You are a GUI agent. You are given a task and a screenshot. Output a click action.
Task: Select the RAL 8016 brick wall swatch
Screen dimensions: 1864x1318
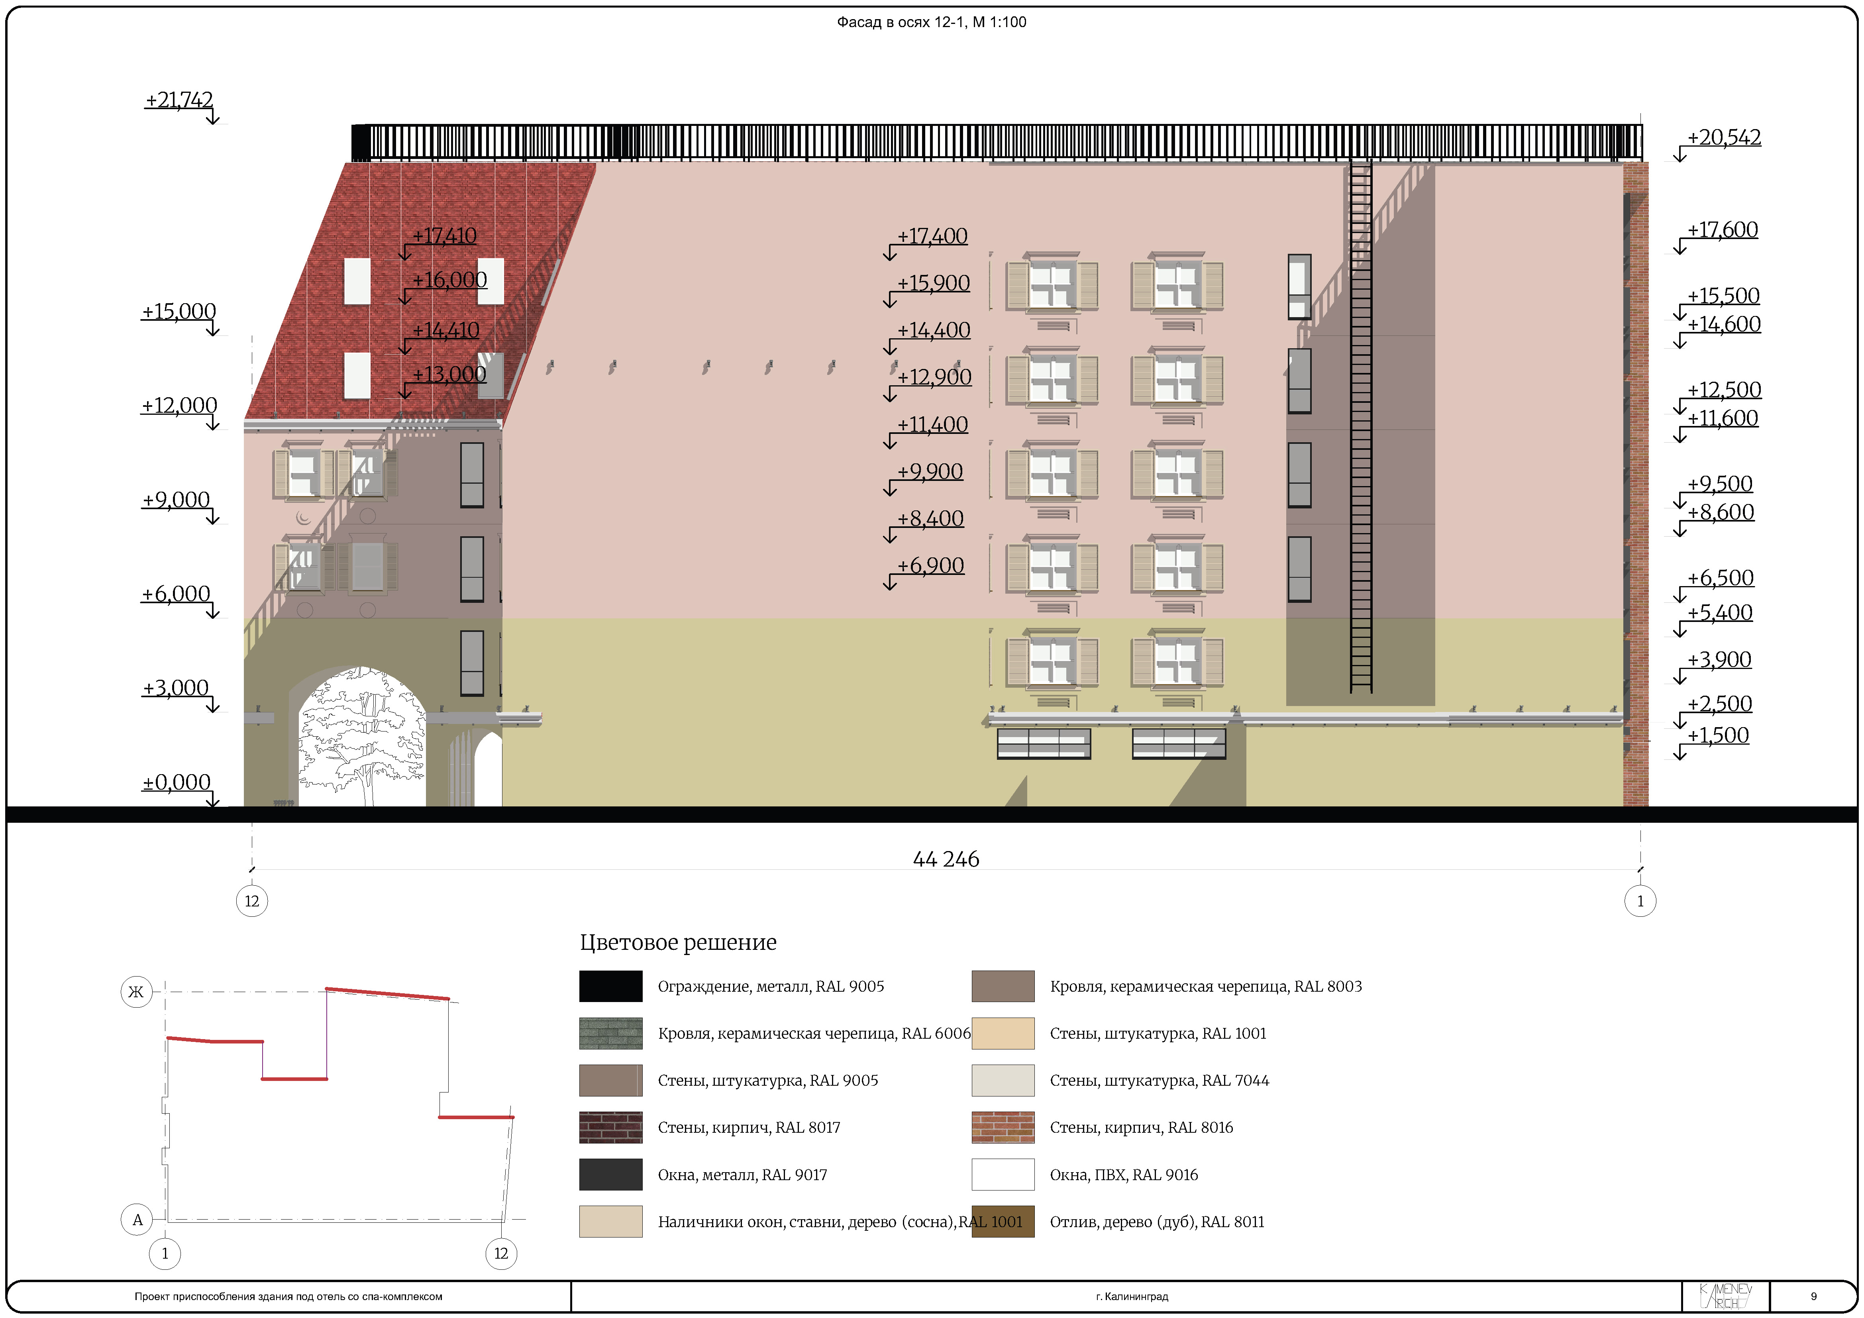coord(1003,1127)
